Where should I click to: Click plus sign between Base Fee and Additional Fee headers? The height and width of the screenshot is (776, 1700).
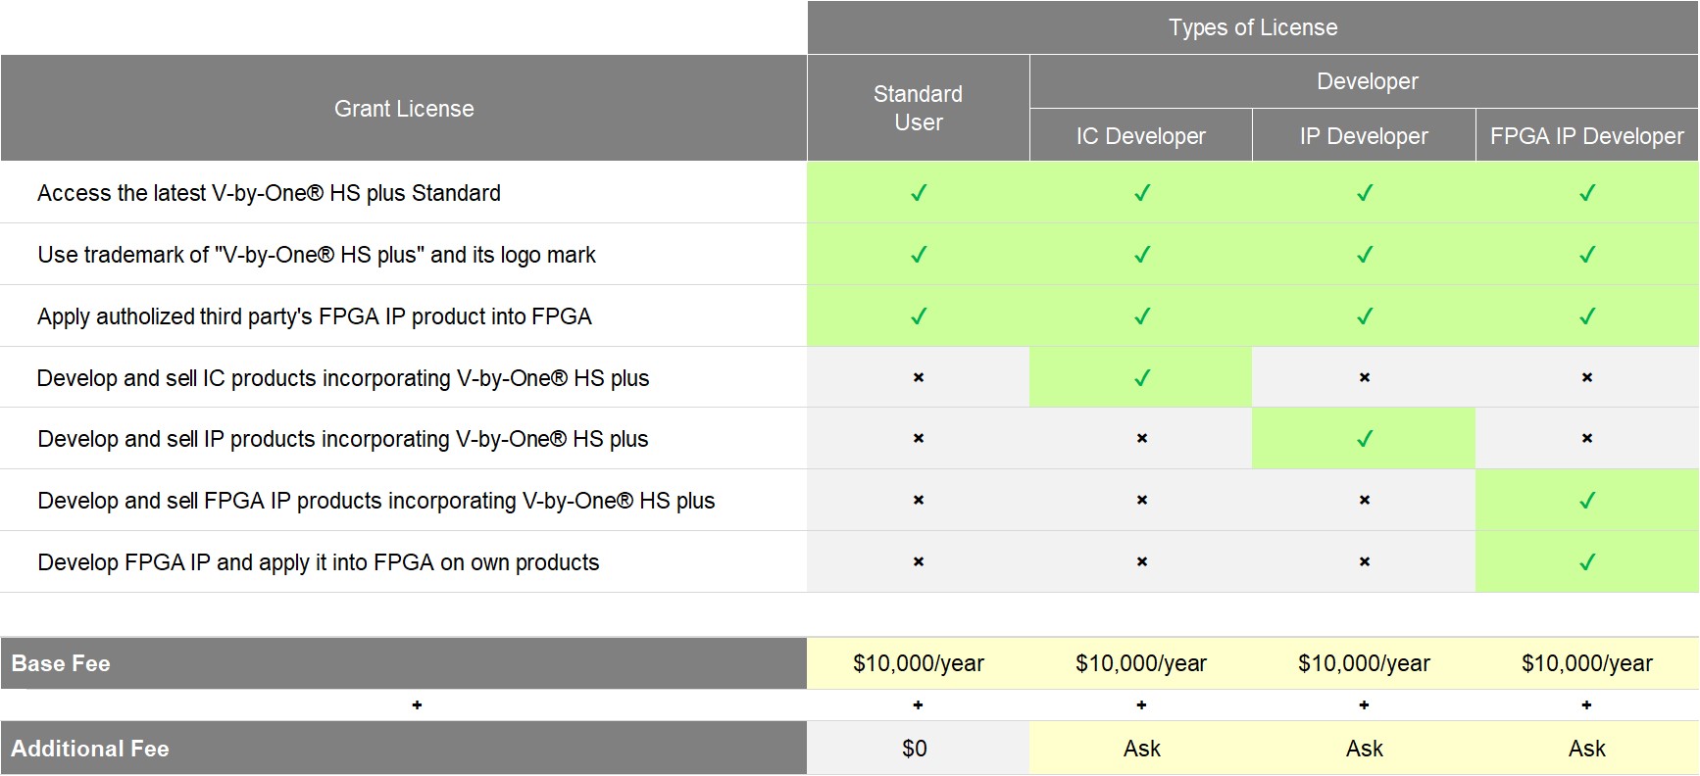pos(417,704)
